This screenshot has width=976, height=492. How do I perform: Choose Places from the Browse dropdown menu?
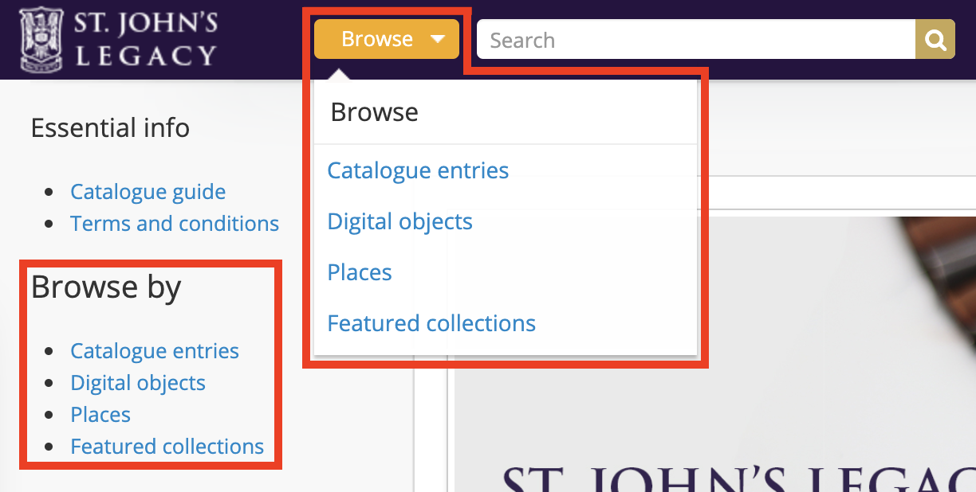click(359, 271)
